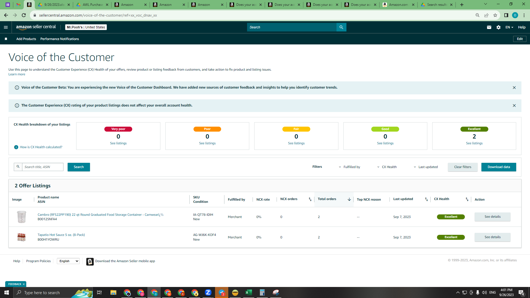Click the Amazon Seller mobile app icon
This screenshot has height=298, width=530.
[90, 262]
